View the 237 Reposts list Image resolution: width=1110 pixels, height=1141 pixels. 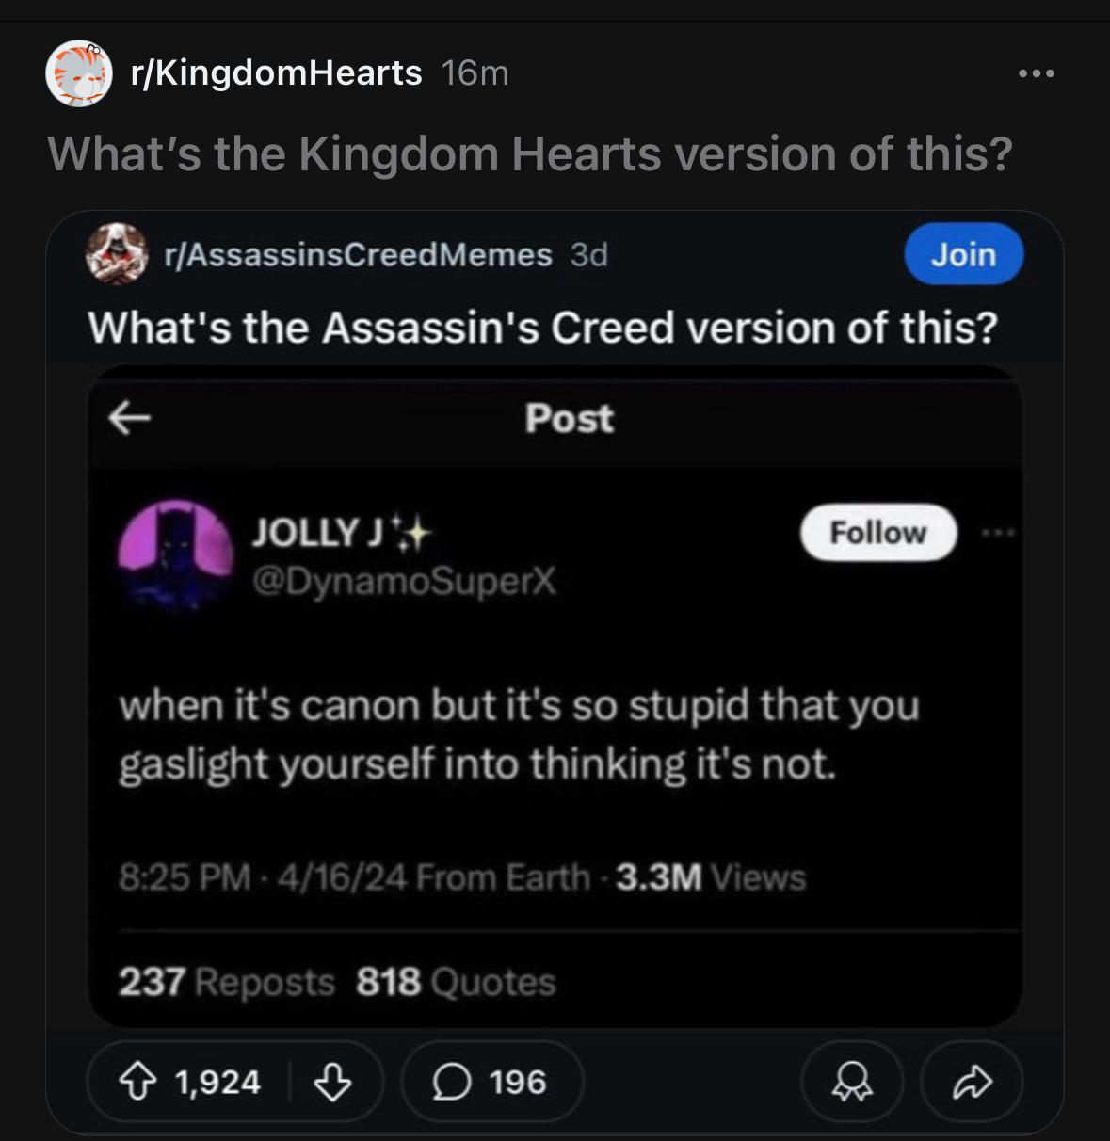(x=226, y=982)
